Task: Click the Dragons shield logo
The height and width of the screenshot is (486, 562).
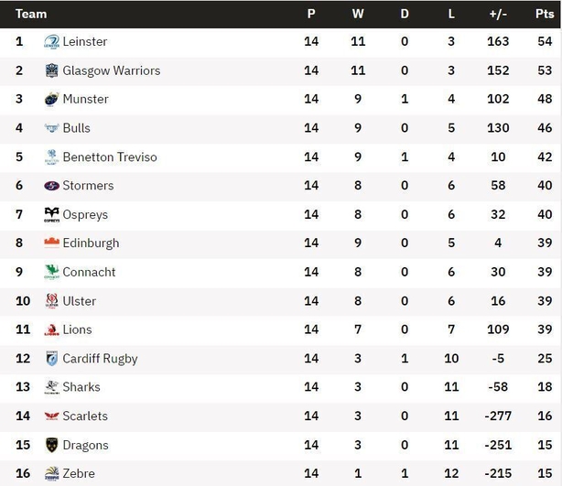Action: pos(51,445)
